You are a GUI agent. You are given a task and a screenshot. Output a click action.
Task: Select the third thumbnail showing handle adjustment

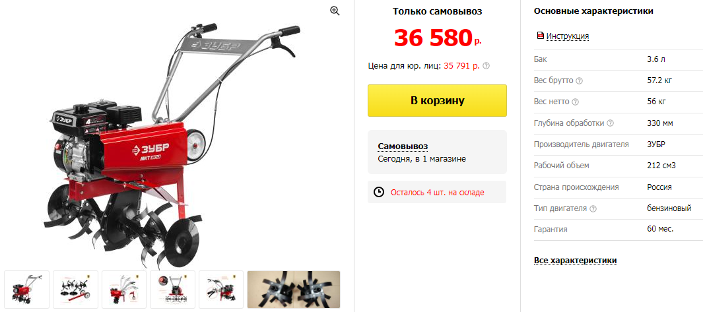123,290
